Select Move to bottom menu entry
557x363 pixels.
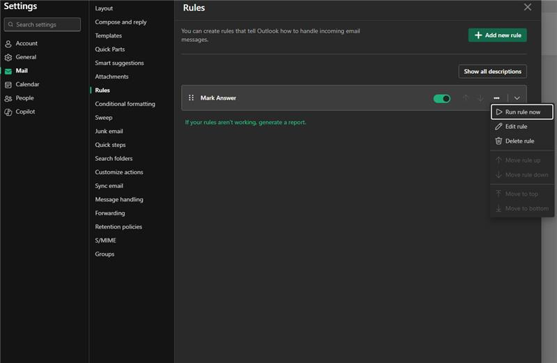(x=521, y=209)
